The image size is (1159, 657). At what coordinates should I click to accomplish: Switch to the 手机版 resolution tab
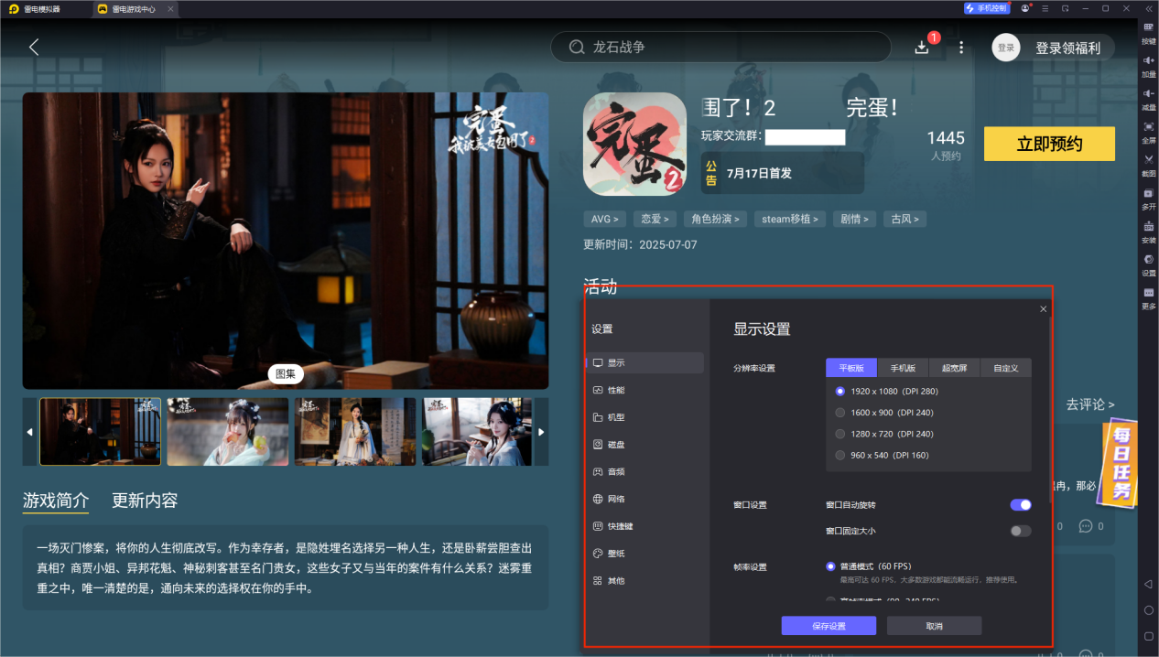tap(903, 368)
